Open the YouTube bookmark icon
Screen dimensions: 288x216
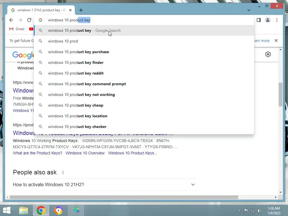(x=31, y=29)
